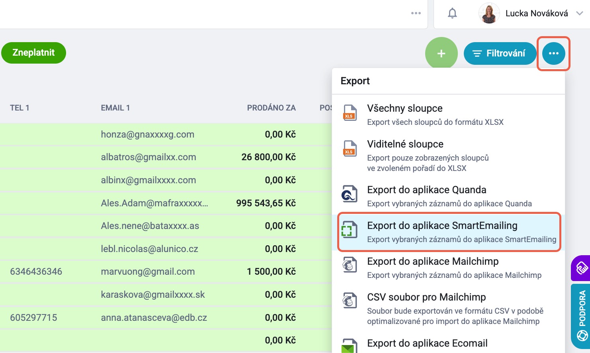The image size is (590, 353).
Task: Click the grey three-dots in top bar
Action: pos(416,13)
